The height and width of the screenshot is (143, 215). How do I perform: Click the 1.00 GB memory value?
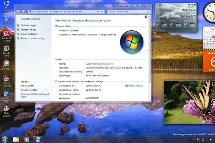coord(89,71)
